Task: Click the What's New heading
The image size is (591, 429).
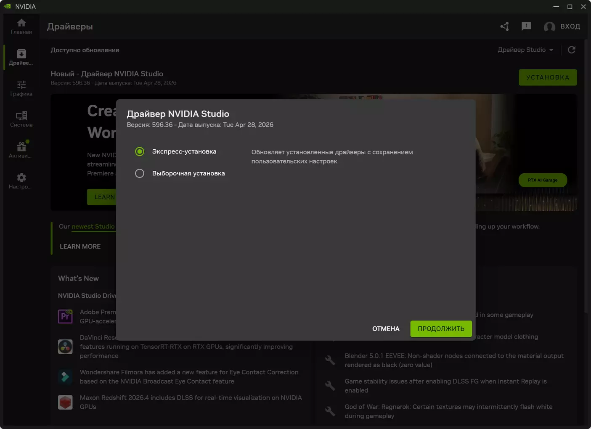Action: (x=78, y=278)
